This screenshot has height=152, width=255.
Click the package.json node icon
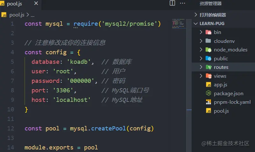[209, 93]
